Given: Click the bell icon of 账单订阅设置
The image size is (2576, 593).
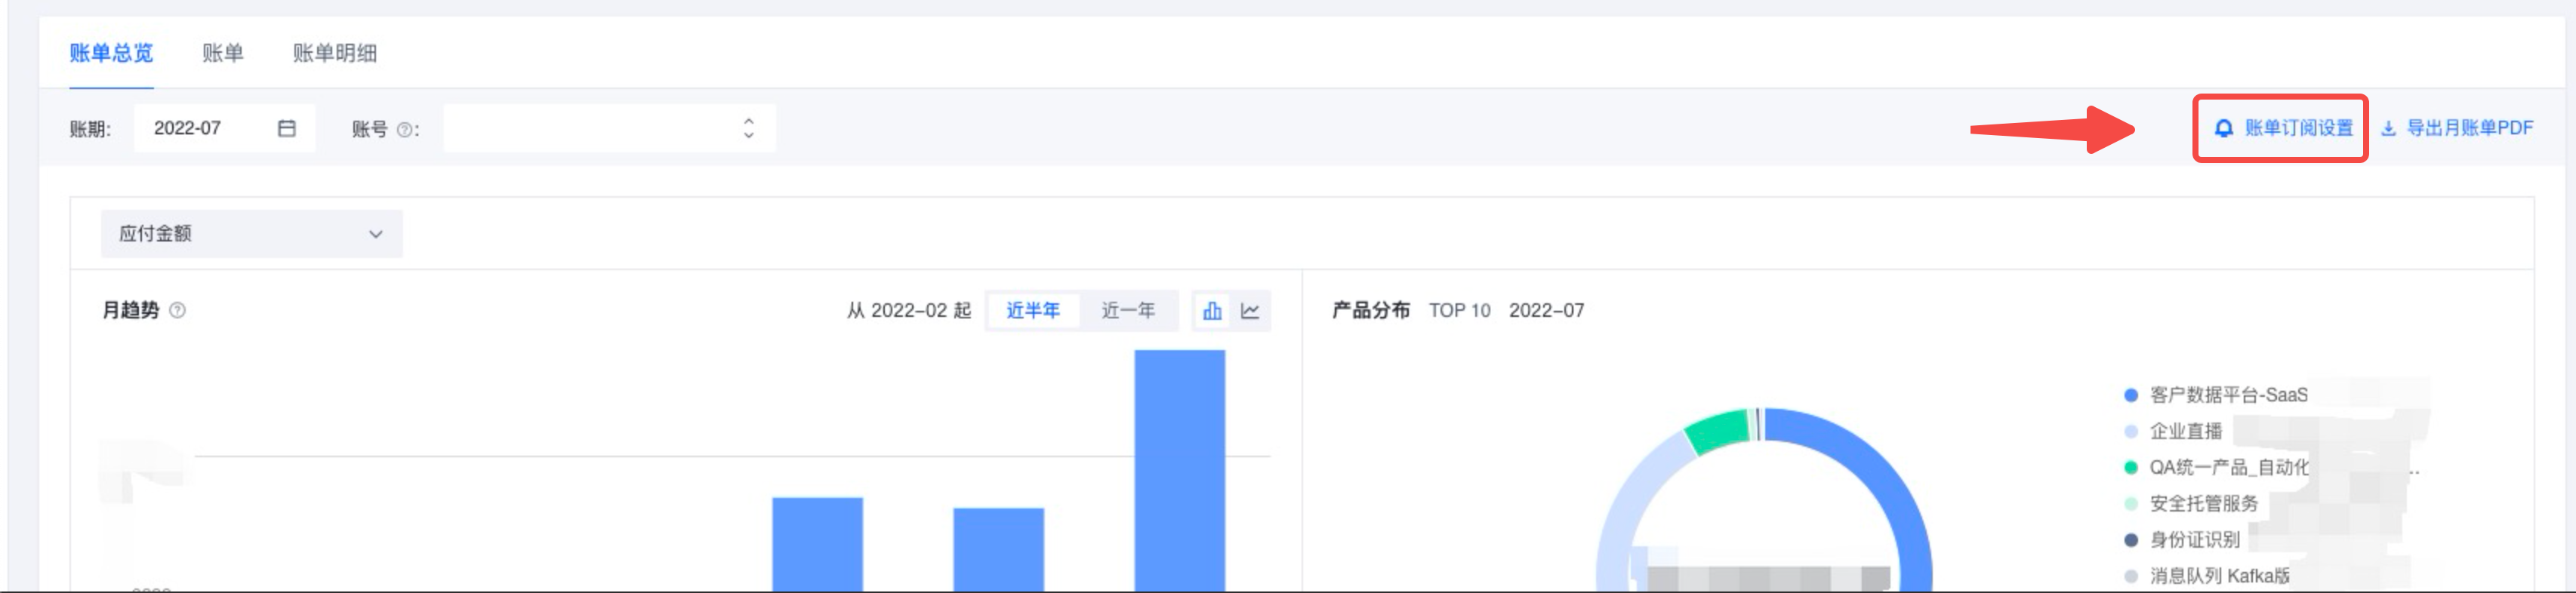Looking at the screenshot, I should pos(2223,128).
